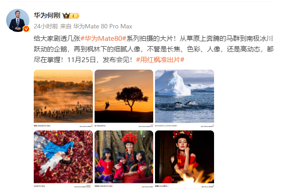
Task: View the woman with children group photo
Action: tap(124, 157)
